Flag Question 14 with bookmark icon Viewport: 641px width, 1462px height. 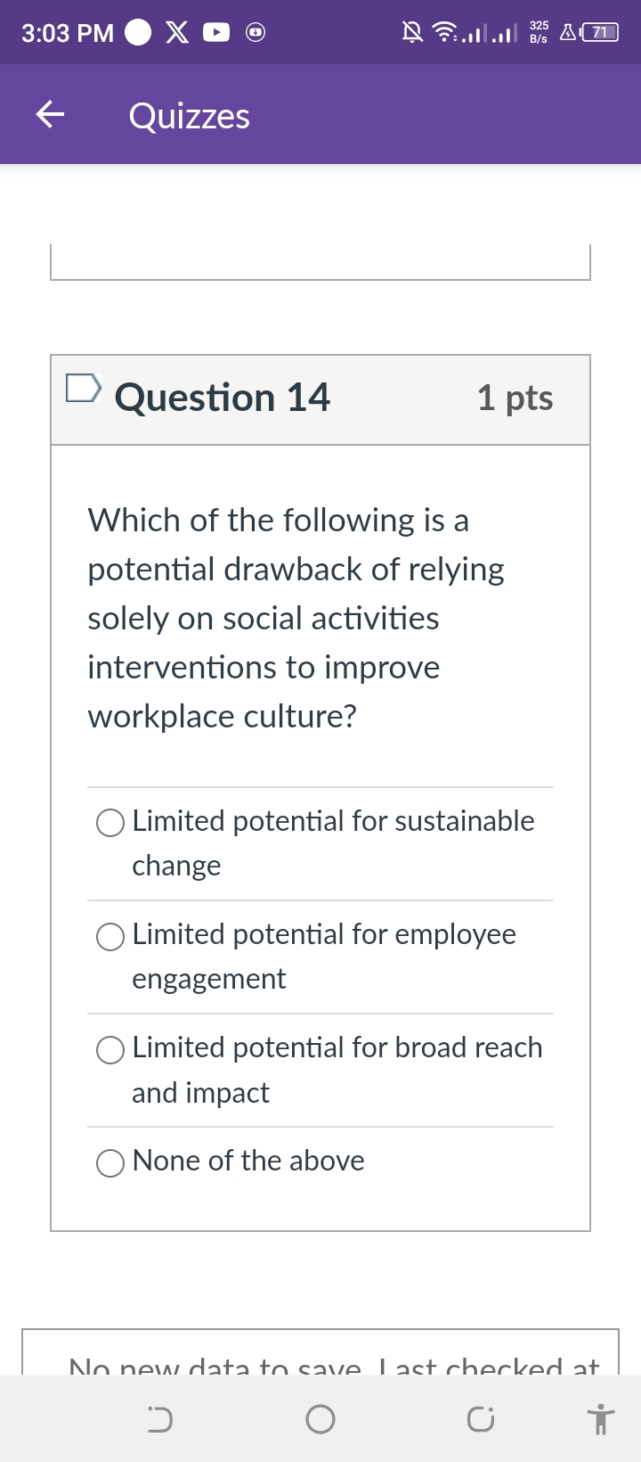pos(84,389)
